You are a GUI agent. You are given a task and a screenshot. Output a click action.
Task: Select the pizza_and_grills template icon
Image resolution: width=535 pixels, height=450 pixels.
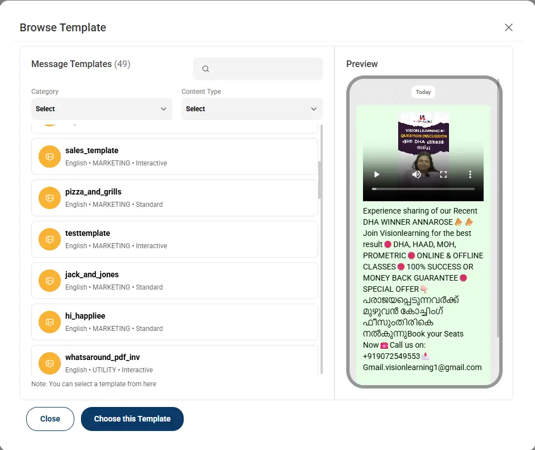click(x=50, y=198)
